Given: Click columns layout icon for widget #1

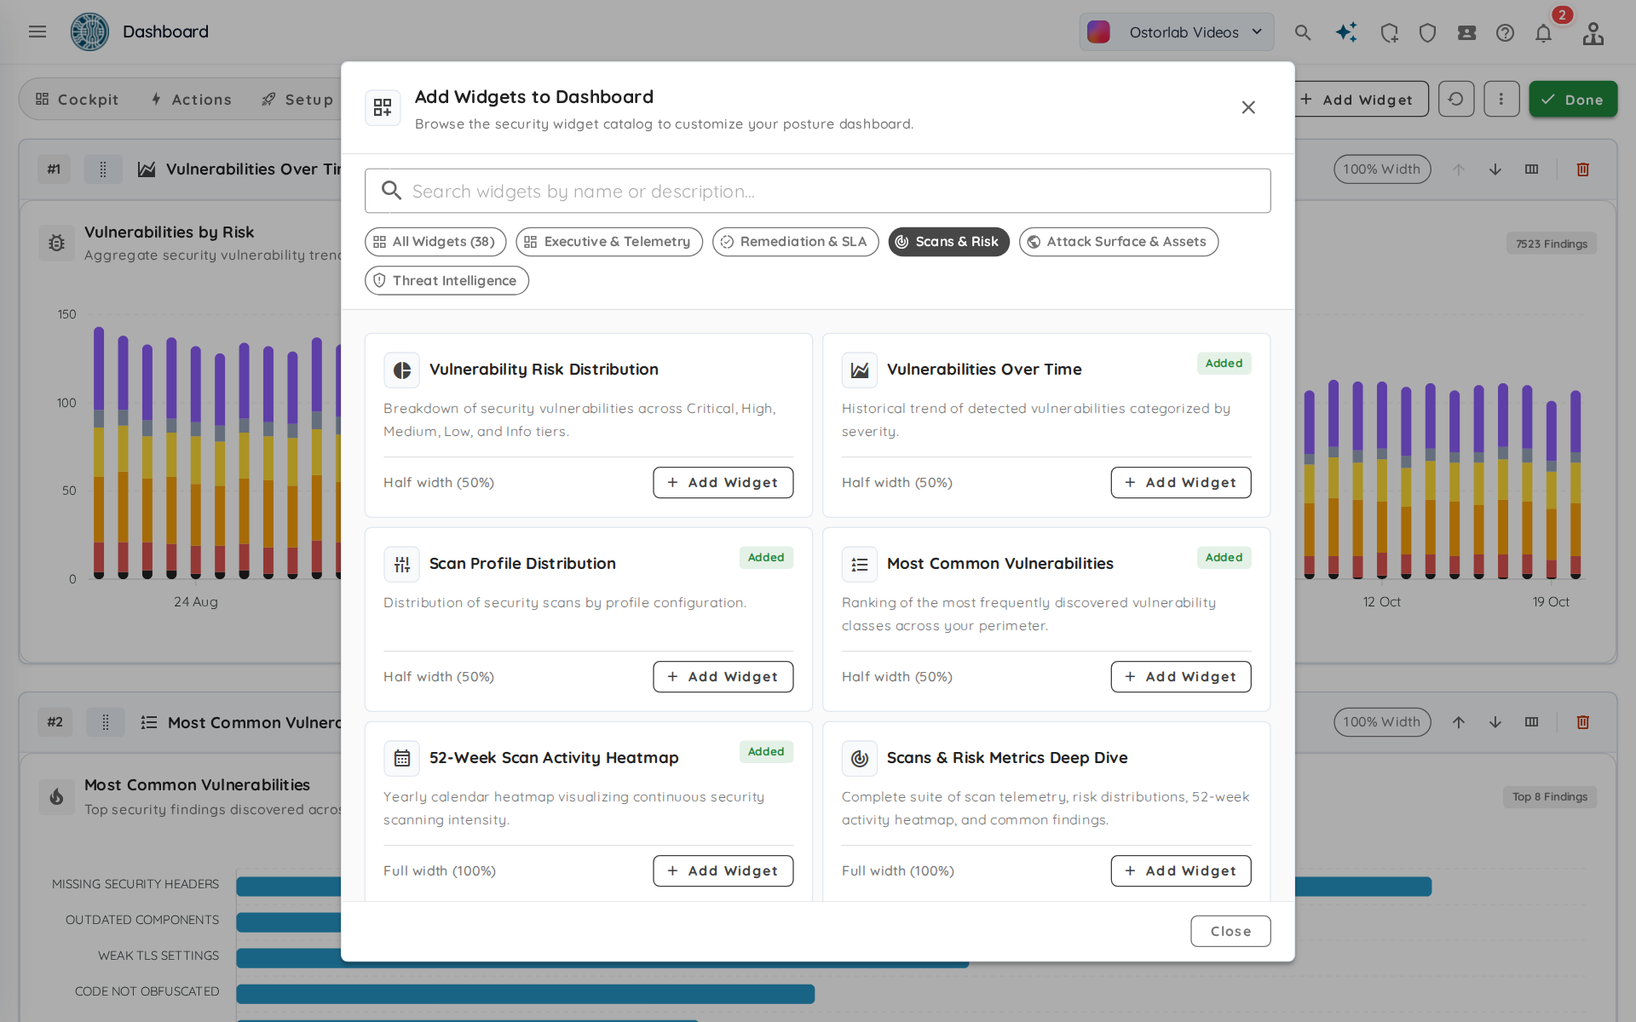Looking at the screenshot, I should pos(1531,169).
